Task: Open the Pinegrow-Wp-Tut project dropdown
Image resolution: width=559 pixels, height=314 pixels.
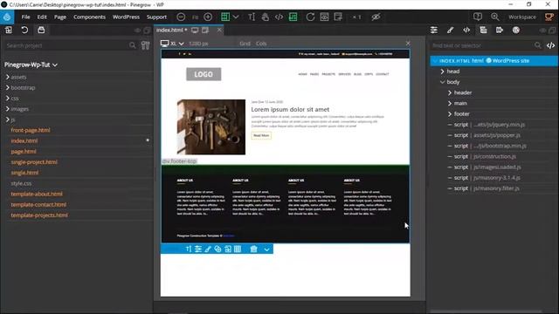Action: tap(31, 65)
